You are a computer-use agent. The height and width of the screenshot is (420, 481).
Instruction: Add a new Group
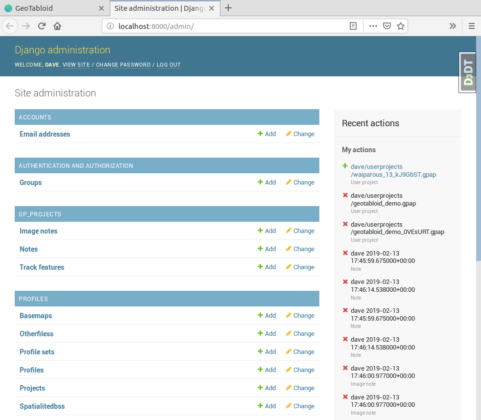click(267, 182)
